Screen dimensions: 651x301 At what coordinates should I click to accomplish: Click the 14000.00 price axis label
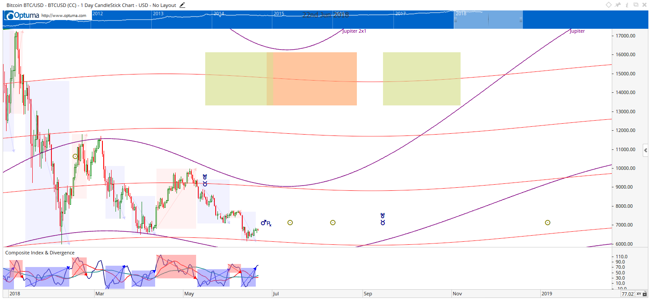[x=626, y=92]
